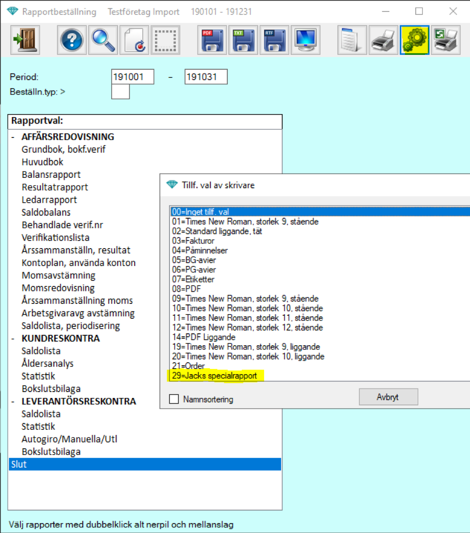Click the Avbryt button
The image size is (470, 533).
(388, 397)
